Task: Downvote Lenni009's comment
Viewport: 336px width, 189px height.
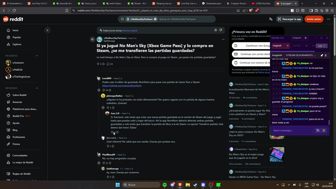Action: [110, 90]
